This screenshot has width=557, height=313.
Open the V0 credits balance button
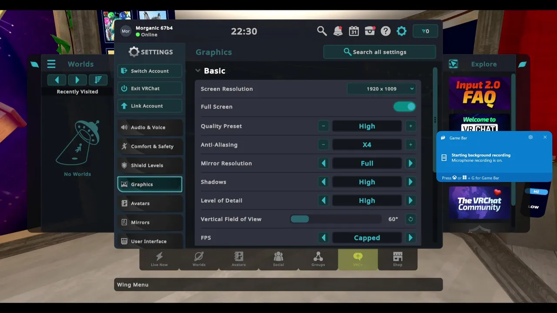425,31
